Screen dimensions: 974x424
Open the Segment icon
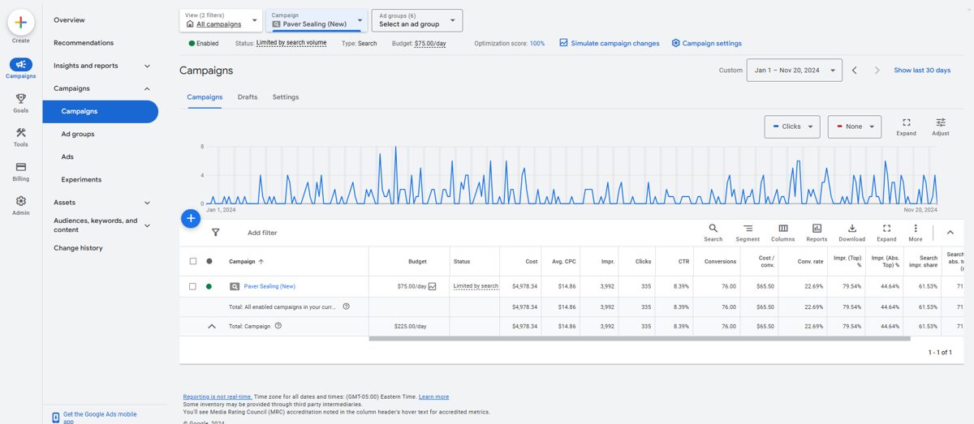(748, 229)
